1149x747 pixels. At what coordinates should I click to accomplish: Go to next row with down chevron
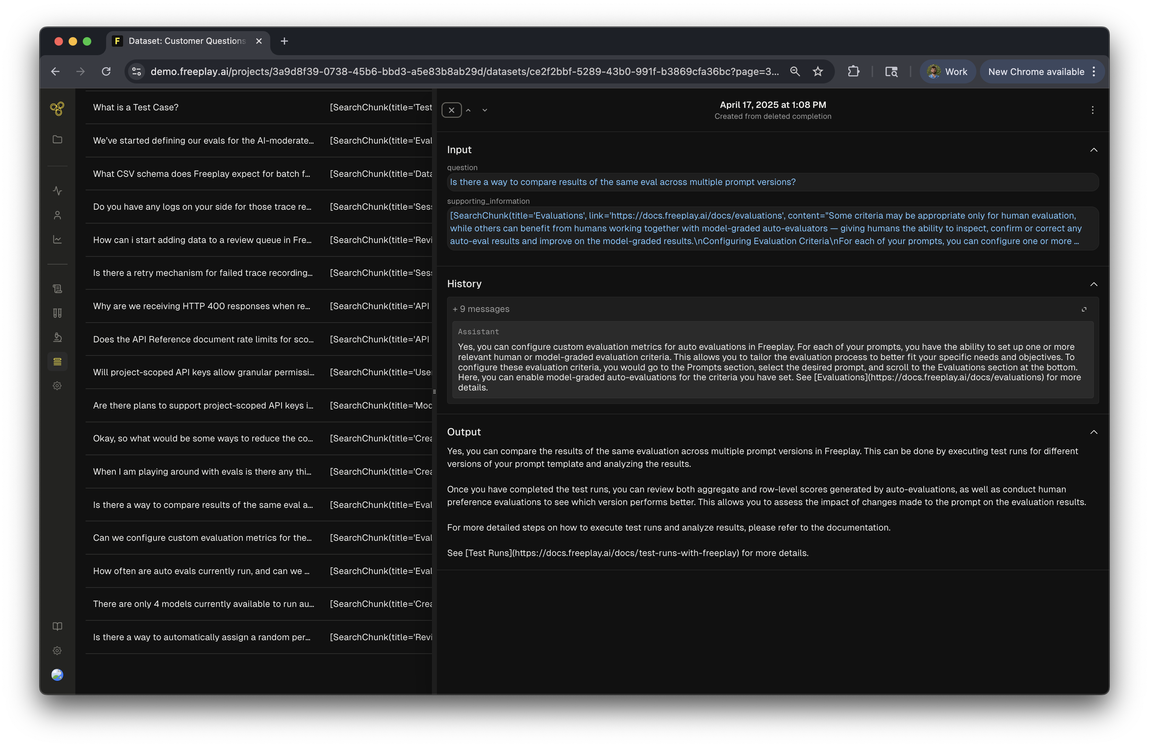pyautogui.click(x=485, y=110)
